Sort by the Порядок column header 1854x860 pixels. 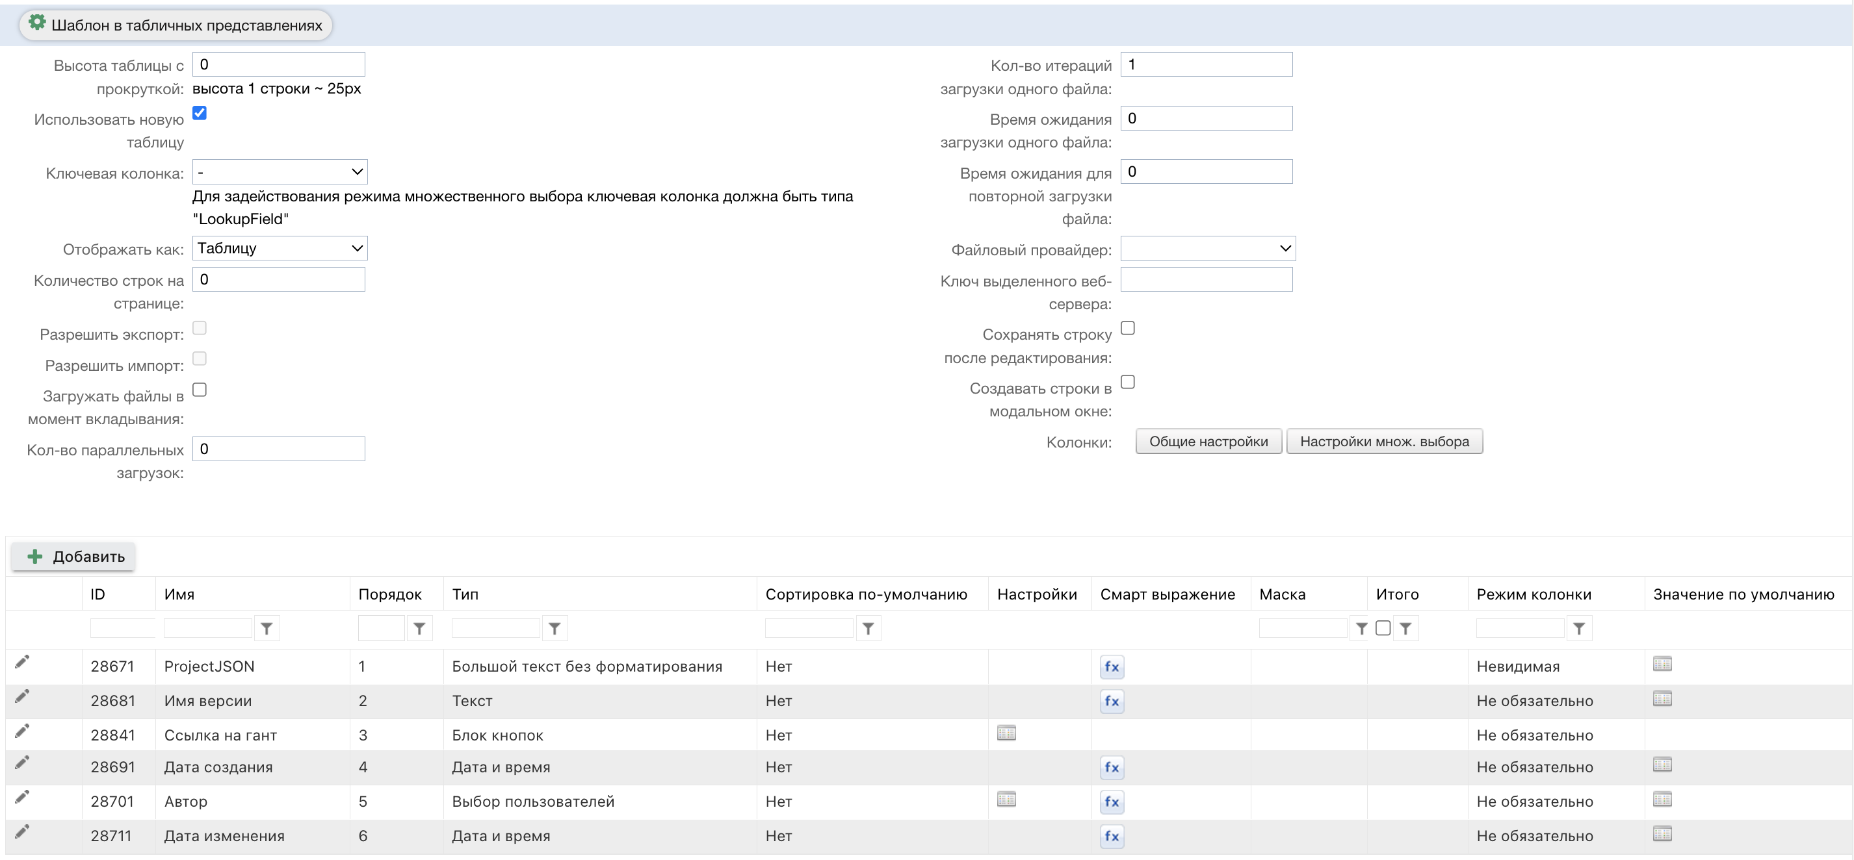coord(390,595)
